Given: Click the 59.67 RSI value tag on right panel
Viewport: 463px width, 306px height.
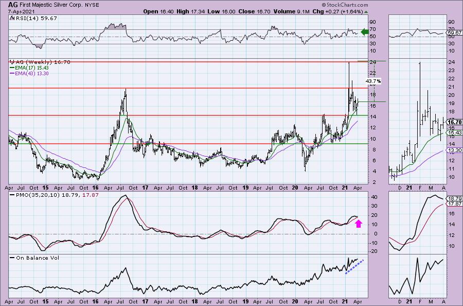Looking at the screenshot, I should pyautogui.click(x=455, y=33).
